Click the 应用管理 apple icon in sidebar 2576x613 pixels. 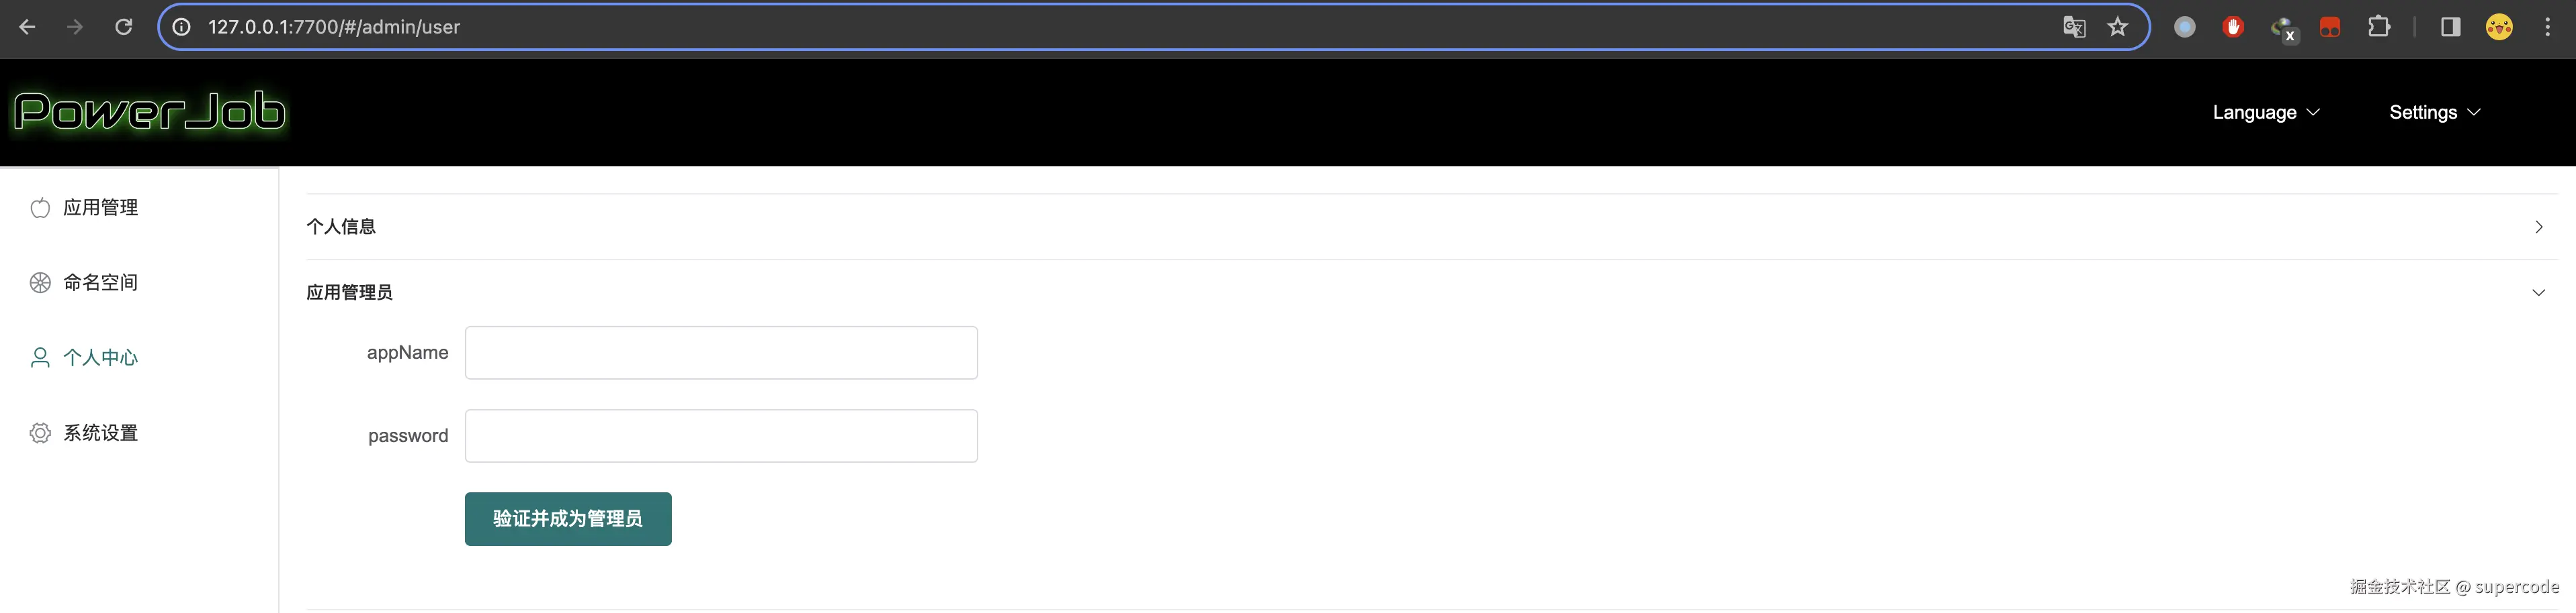[40, 208]
